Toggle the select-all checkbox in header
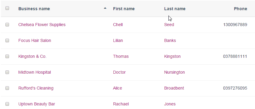 click(x=7, y=8)
